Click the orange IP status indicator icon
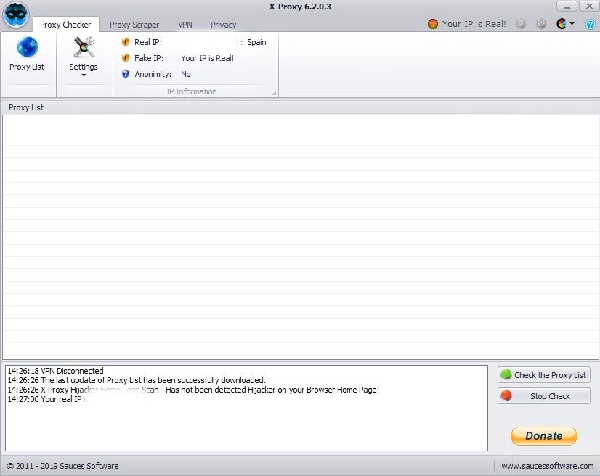The image size is (600, 476). click(x=433, y=24)
